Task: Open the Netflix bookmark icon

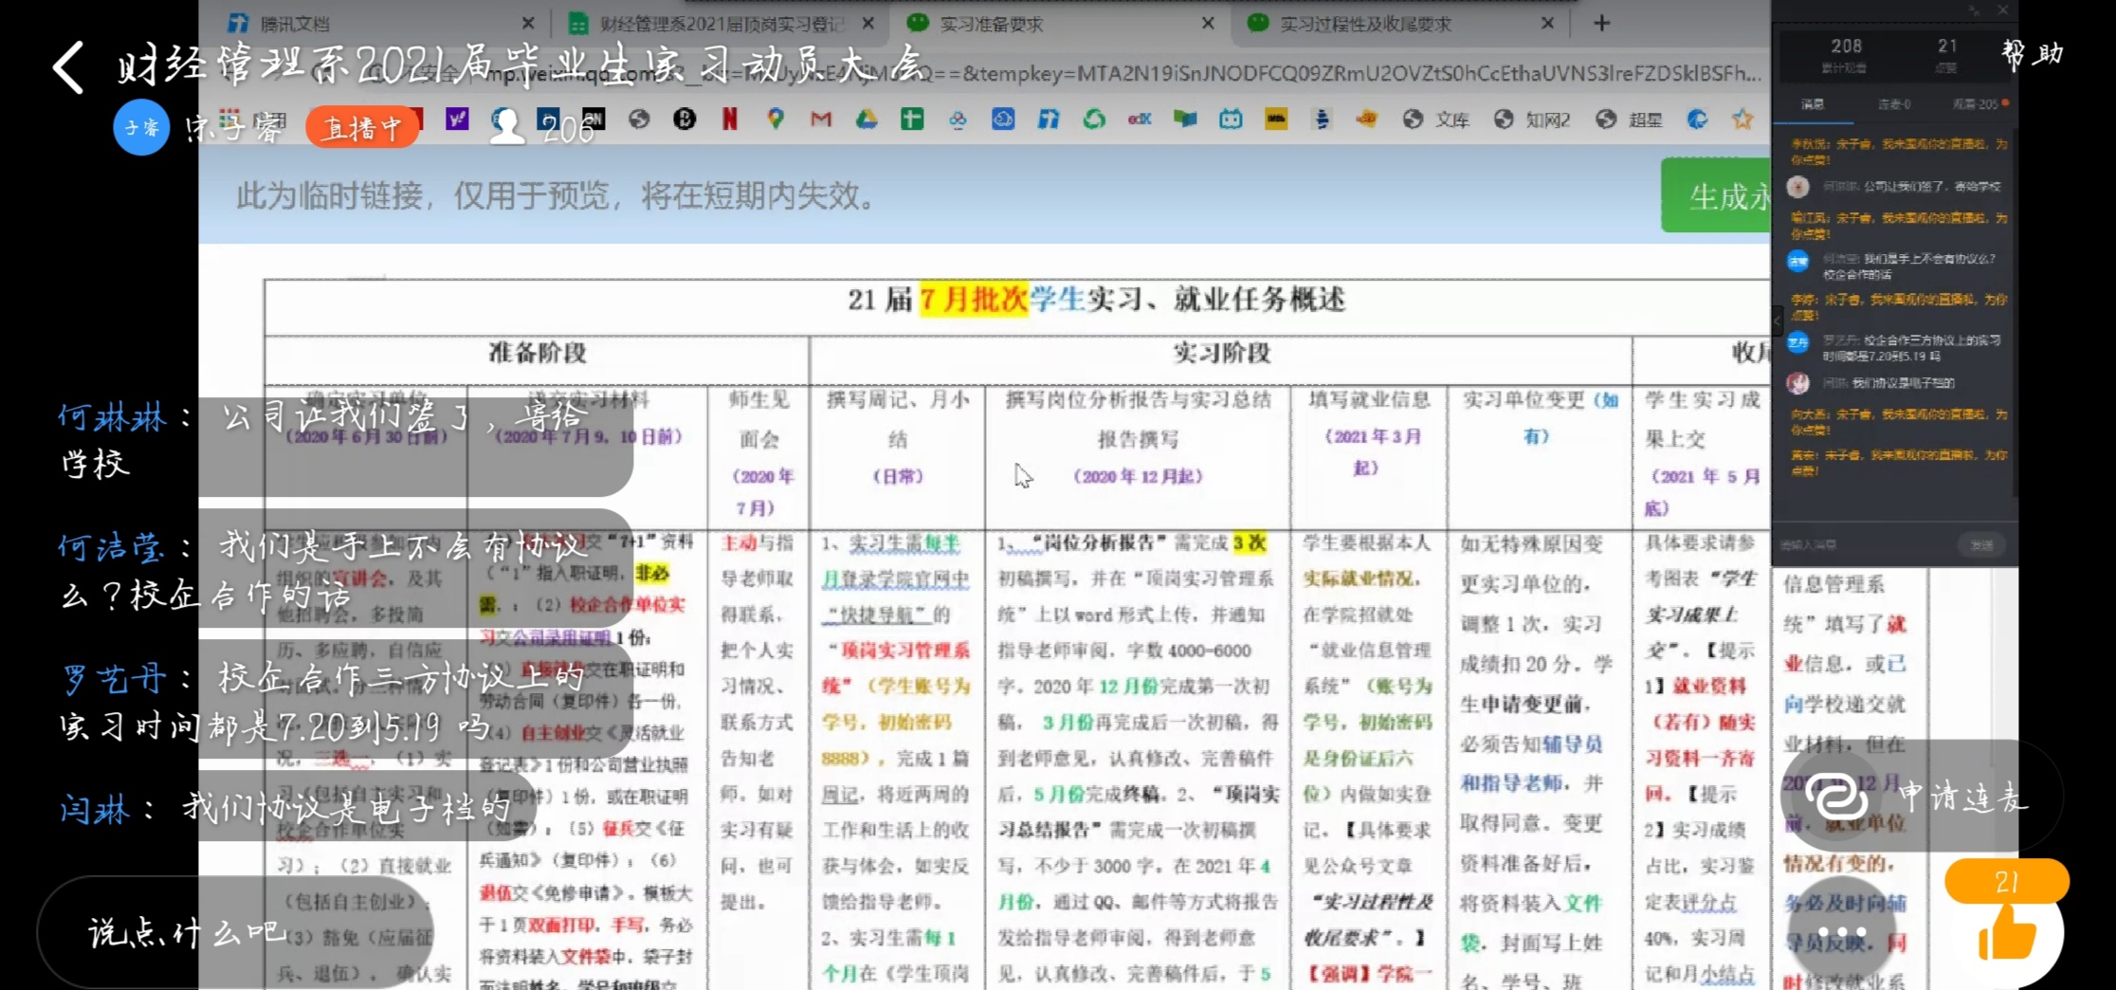Action: [x=730, y=119]
